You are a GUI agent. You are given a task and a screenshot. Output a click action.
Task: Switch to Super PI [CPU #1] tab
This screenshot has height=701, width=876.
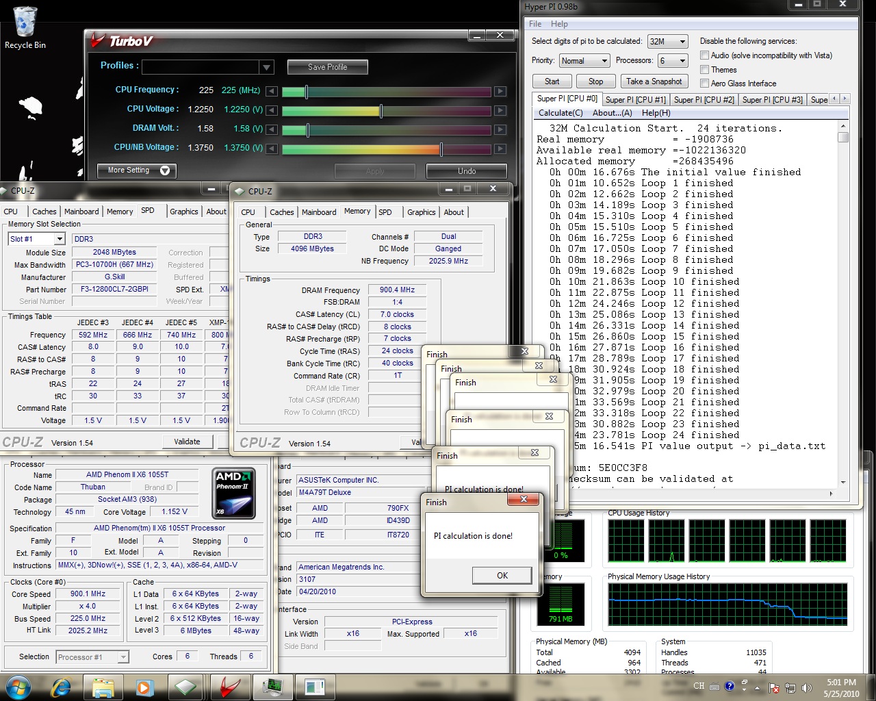pyautogui.click(x=635, y=100)
